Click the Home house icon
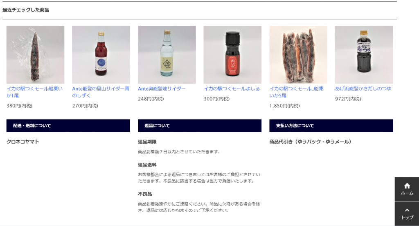The width and height of the screenshot is (419, 226). tap(407, 186)
